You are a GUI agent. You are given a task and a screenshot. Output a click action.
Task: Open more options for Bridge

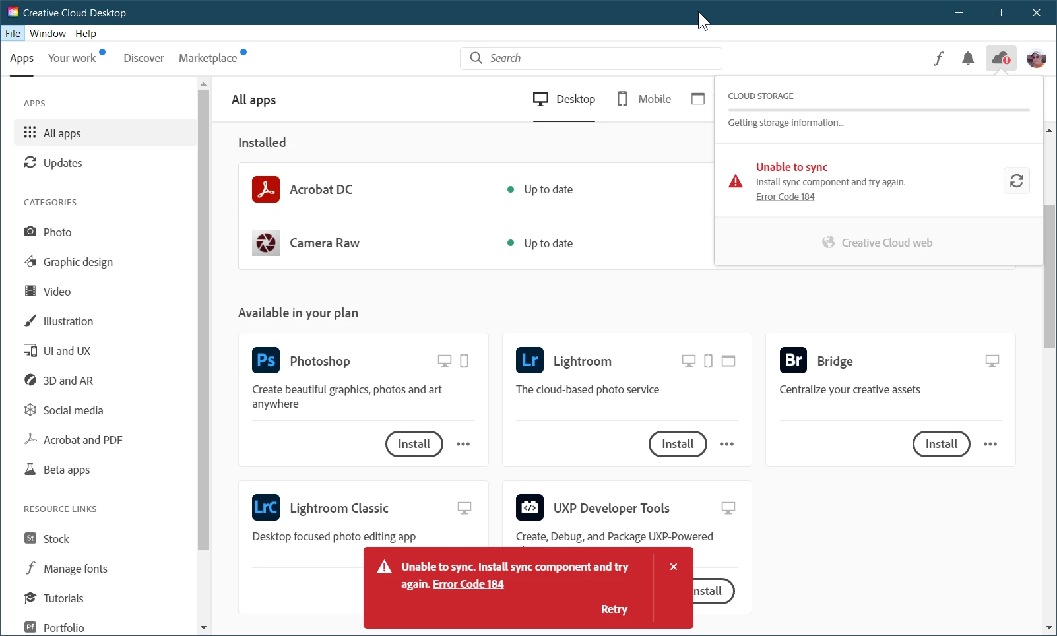990,444
